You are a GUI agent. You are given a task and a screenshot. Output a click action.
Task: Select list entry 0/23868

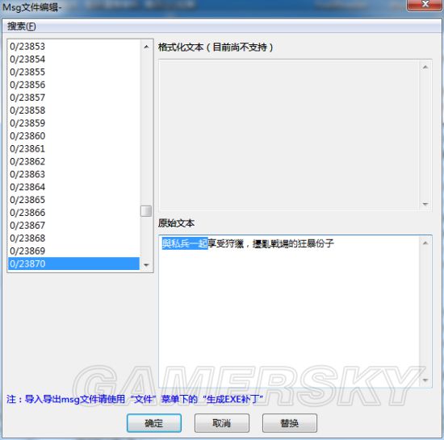[74, 238]
